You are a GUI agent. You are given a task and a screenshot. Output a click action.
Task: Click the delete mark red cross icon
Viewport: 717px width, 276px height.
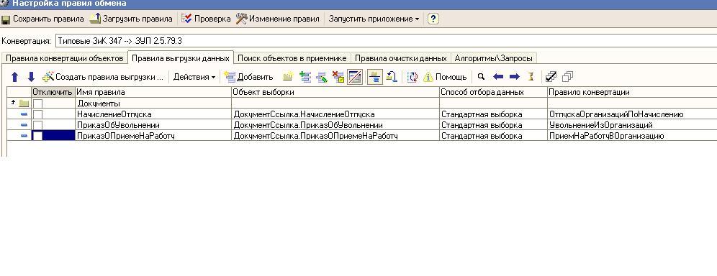(x=338, y=77)
